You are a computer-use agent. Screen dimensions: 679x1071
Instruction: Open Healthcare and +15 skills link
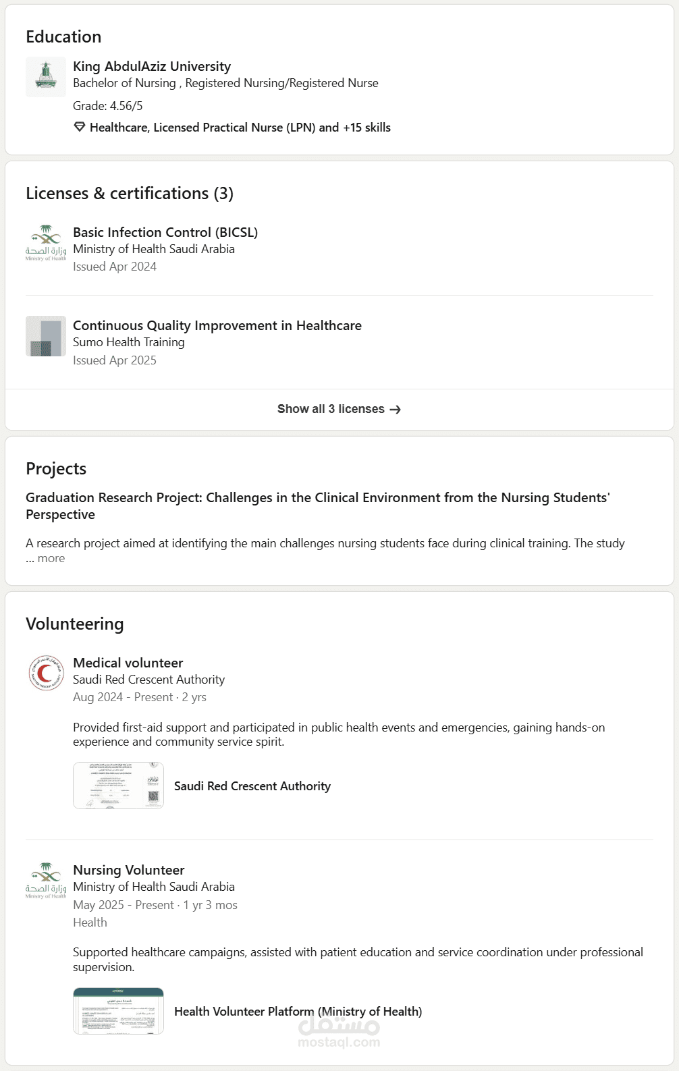[240, 128]
